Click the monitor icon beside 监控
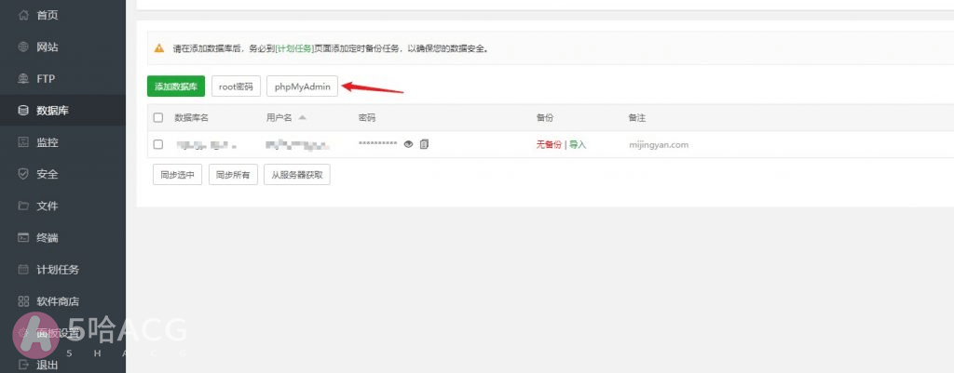This screenshot has height=373, width=954. (23, 142)
